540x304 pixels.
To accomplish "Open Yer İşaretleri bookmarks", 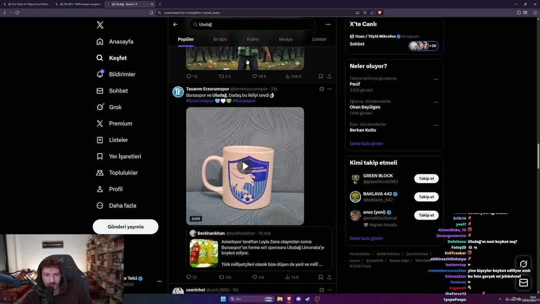I will [119, 156].
